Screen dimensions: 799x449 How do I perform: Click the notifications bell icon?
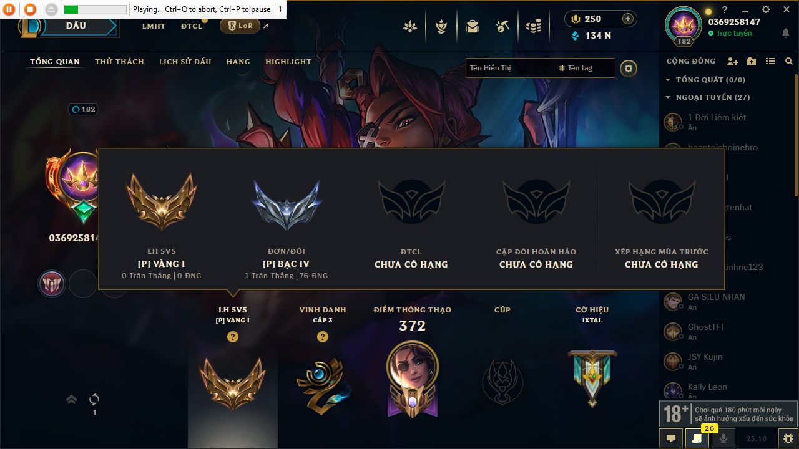click(786, 33)
